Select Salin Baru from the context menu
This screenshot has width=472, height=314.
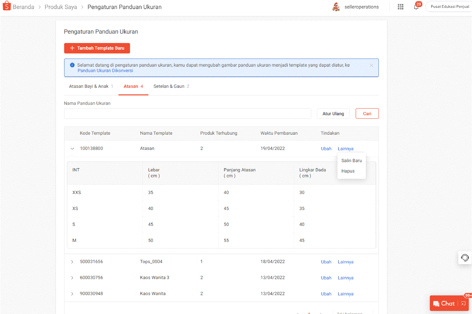[x=351, y=160]
